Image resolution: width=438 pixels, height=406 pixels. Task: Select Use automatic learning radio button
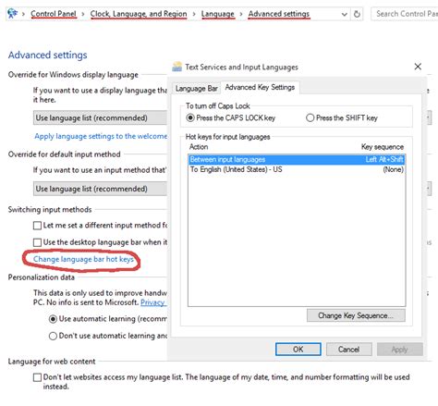click(53, 319)
